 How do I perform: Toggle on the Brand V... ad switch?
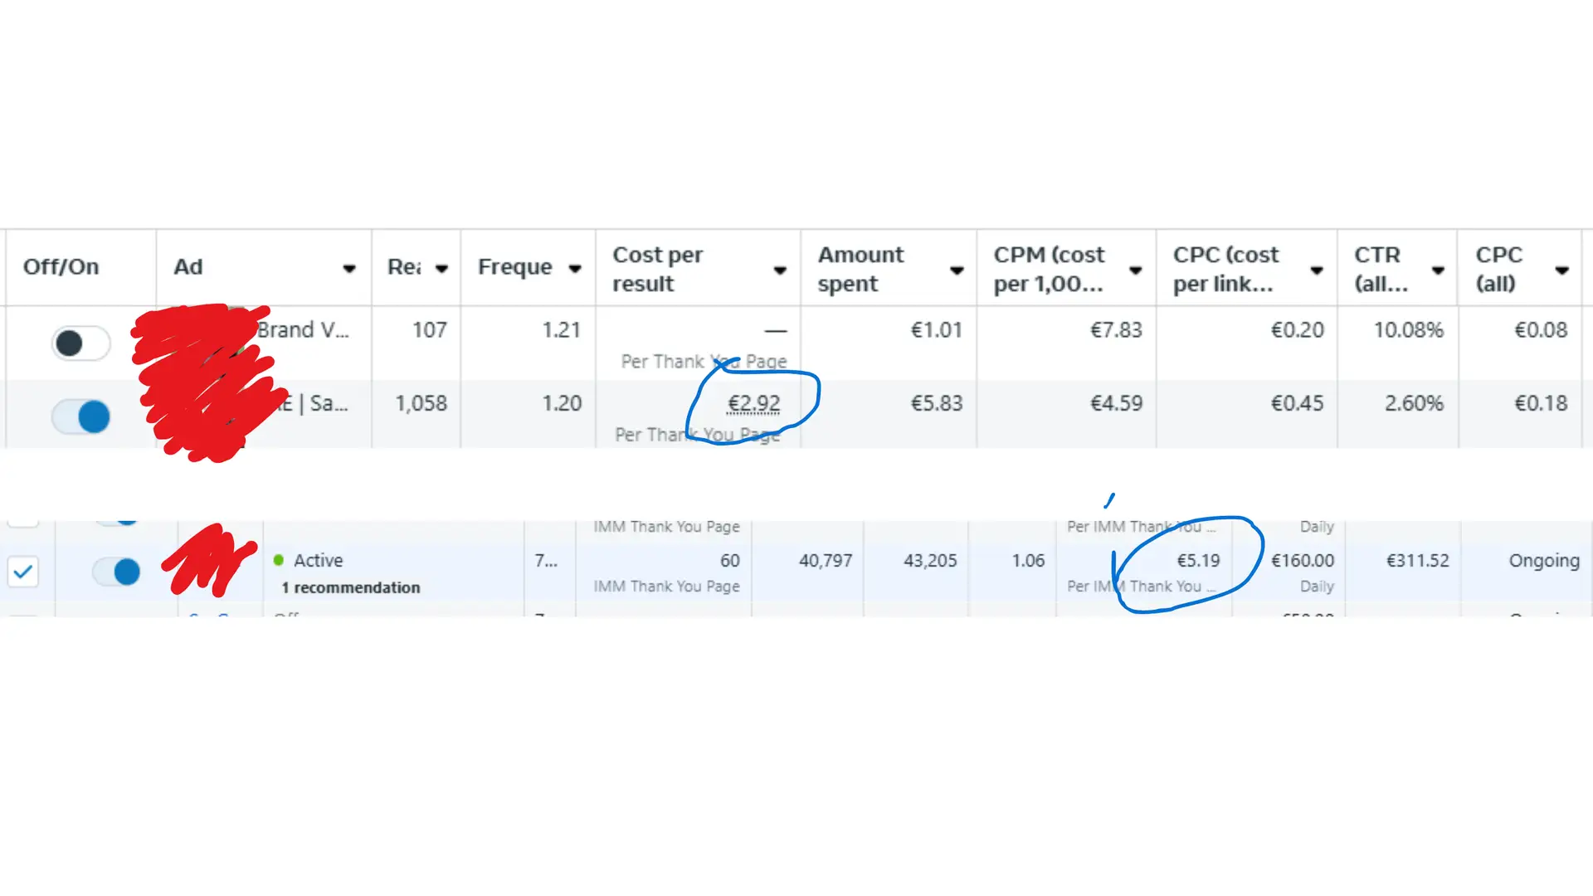click(x=80, y=343)
